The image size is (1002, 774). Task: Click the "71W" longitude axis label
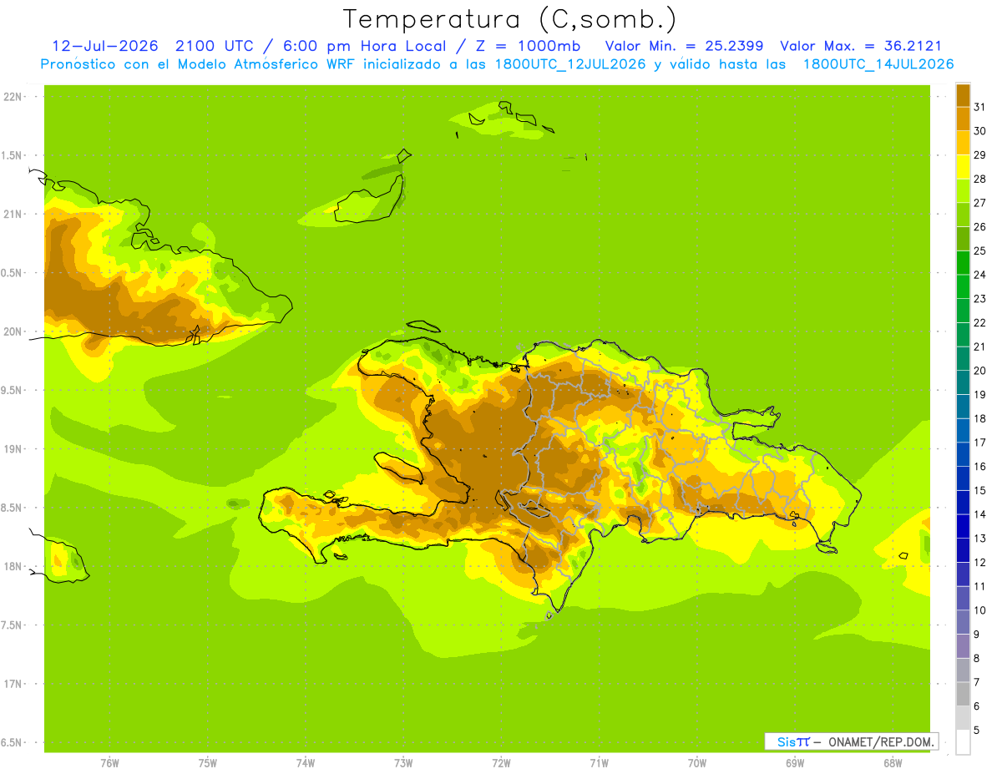pyautogui.click(x=599, y=763)
